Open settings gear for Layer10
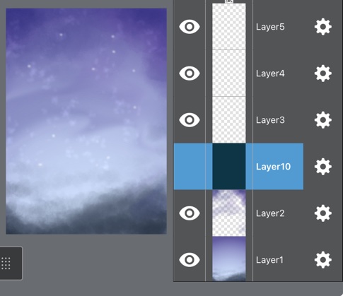Screen dimensions: 343x296 323,167
